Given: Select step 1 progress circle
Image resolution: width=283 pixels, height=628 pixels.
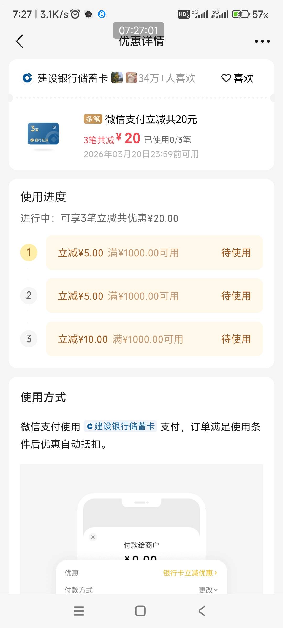Looking at the screenshot, I should click(x=29, y=253).
